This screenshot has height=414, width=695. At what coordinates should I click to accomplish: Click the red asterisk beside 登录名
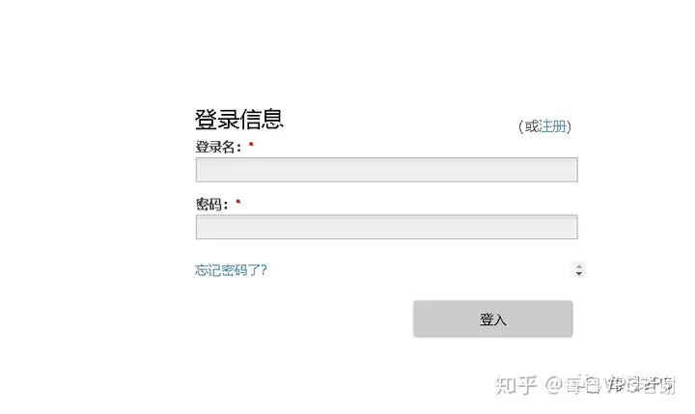(x=251, y=145)
